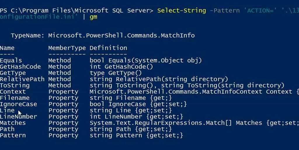
Task: Click the GetType method name
Action: pyautogui.click(x=13, y=73)
